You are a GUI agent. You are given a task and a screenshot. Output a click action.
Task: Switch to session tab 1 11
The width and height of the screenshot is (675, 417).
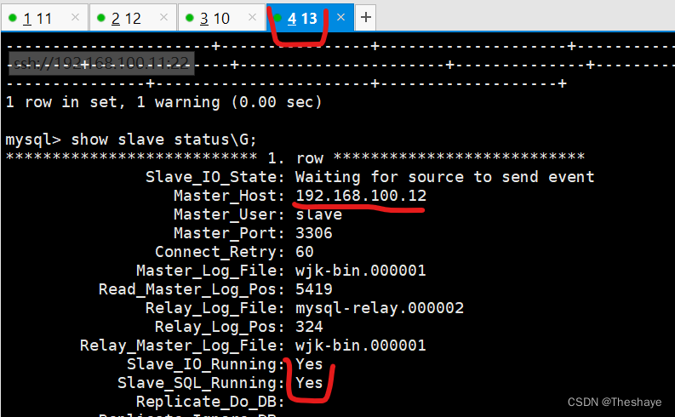[45, 18]
